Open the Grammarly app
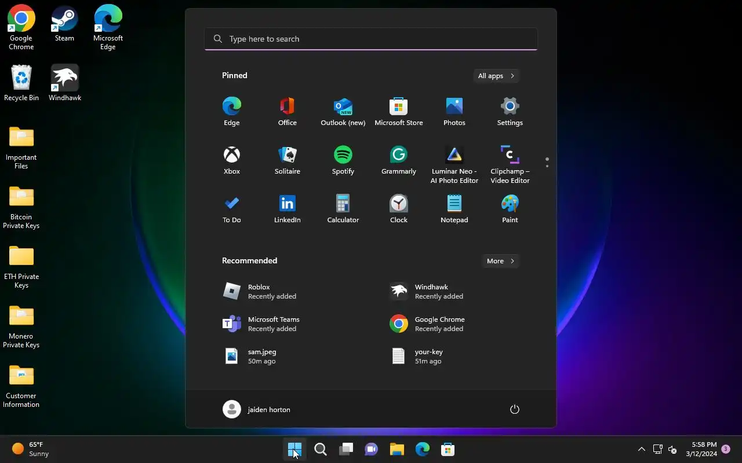Viewport: 742px width, 463px height. (398, 160)
